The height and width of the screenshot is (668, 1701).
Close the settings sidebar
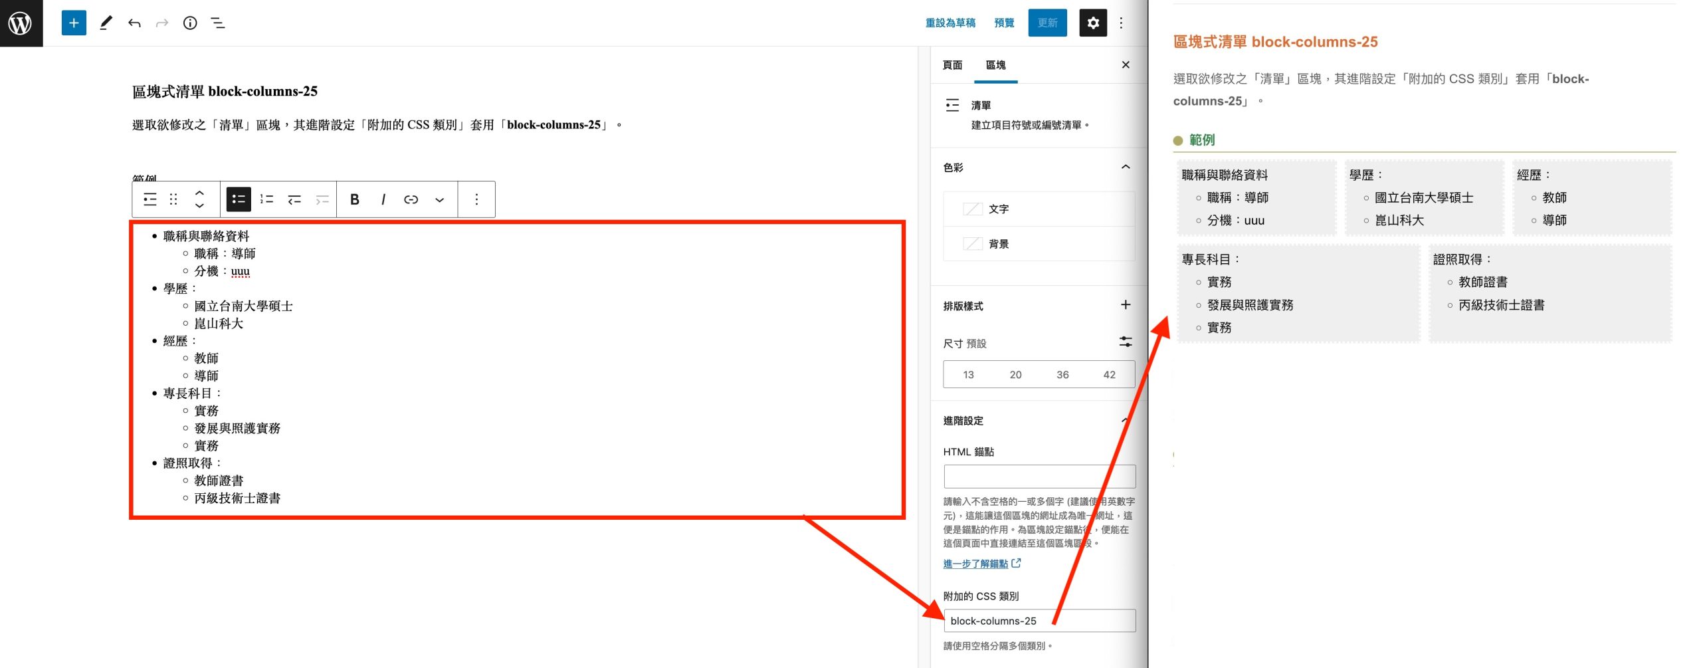tap(1126, 65)
